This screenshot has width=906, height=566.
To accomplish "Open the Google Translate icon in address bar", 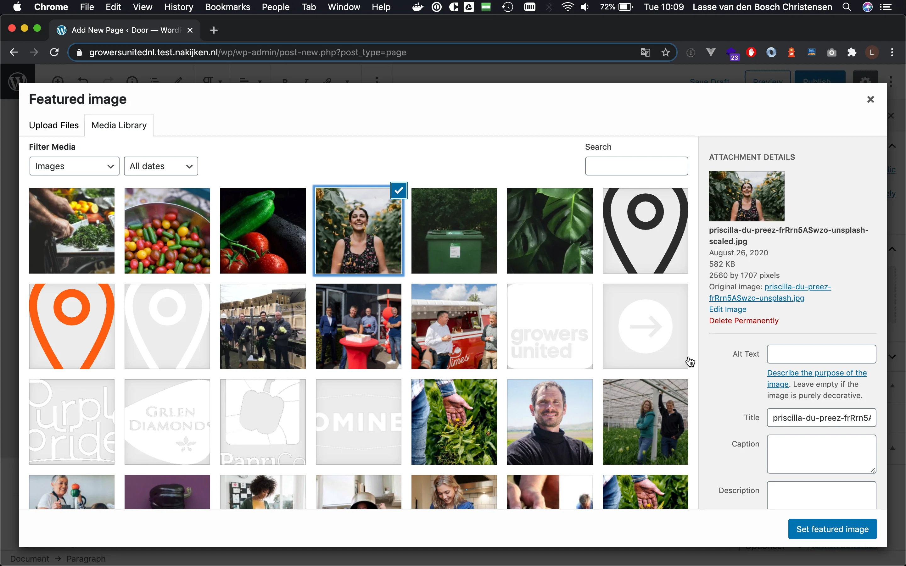I will [x=645, y=53].
